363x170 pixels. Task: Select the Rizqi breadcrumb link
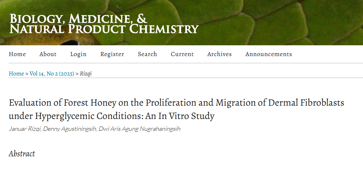coord(86,74)
